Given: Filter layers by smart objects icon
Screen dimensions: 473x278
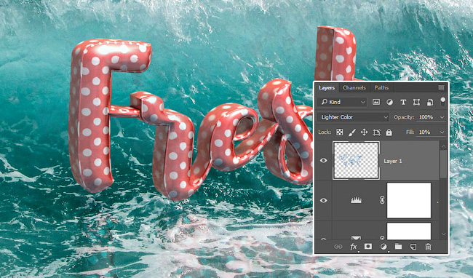Looking at the screenshot, I should pos(430,102).
